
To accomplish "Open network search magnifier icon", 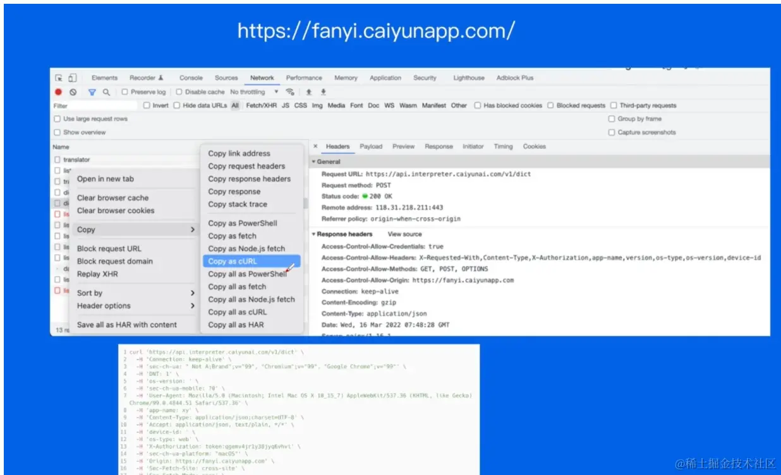I will click(x=106, y=92).
